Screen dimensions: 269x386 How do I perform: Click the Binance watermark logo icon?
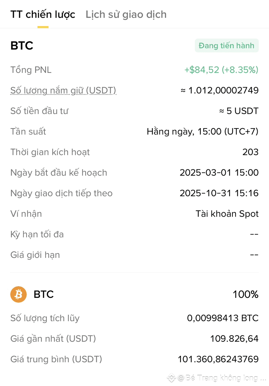(x=172, y=378)
